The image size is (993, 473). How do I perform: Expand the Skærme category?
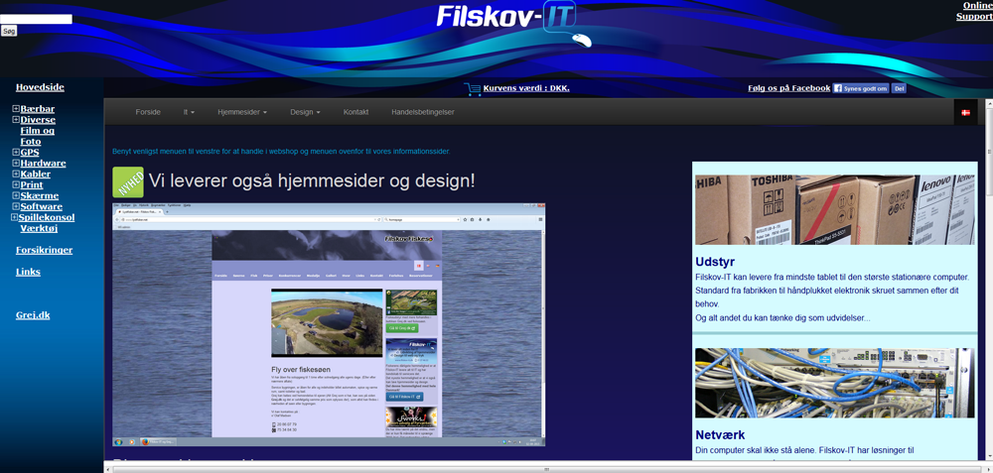16,195
